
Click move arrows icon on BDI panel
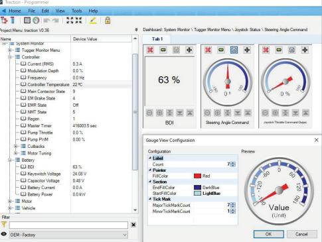(x=189, y=50)
